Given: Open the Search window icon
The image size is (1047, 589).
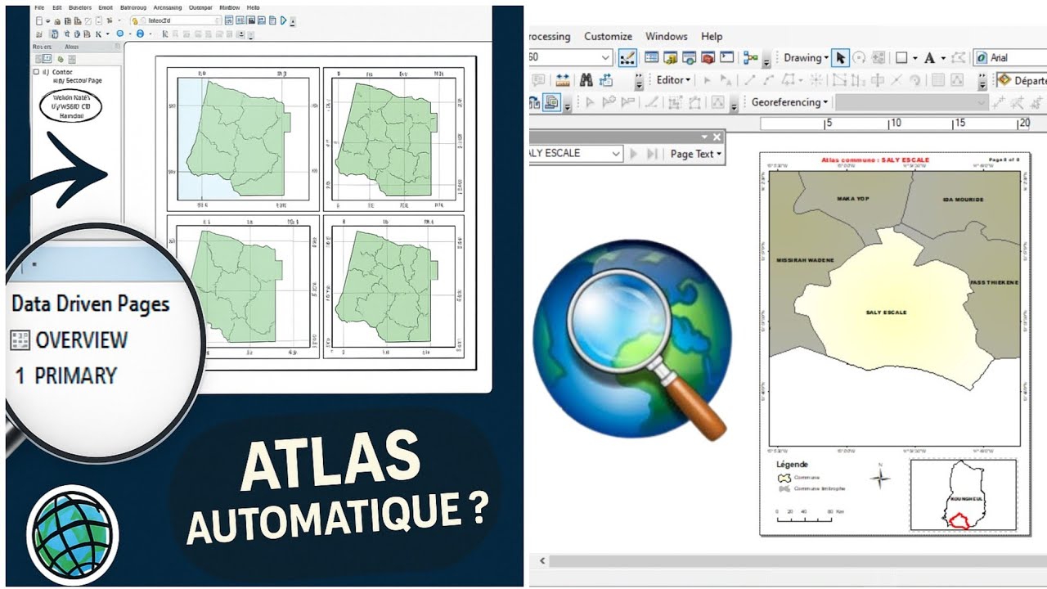Looking at the screenshot, I should coord(690,58).
